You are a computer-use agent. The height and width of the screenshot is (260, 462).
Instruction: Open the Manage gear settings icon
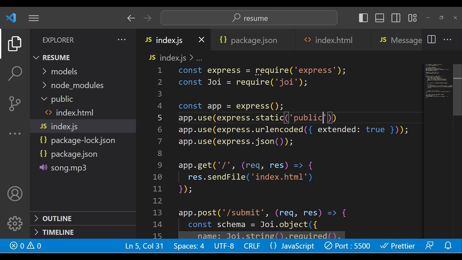15,224
